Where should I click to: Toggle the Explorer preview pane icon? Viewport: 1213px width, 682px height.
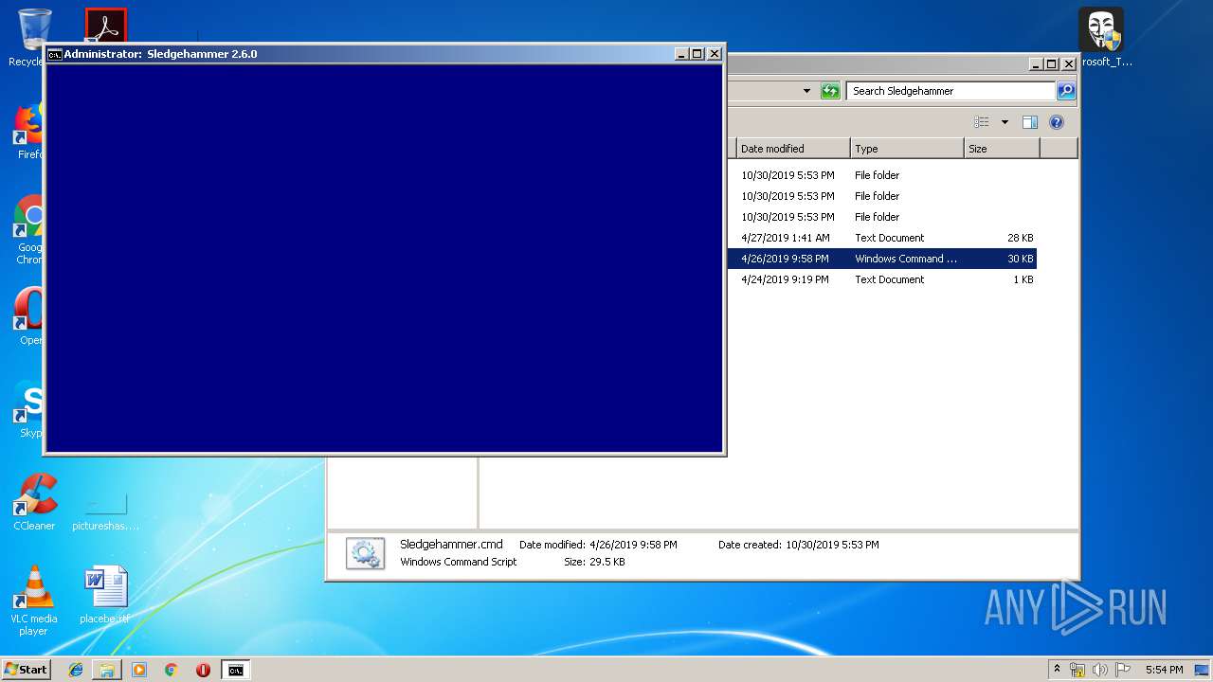tap(1030, 122)
